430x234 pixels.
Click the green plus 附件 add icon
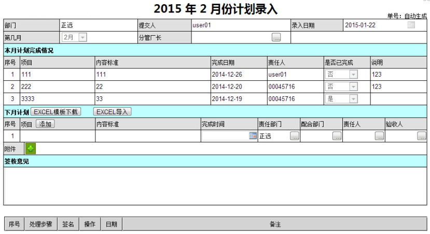(31, 149)
